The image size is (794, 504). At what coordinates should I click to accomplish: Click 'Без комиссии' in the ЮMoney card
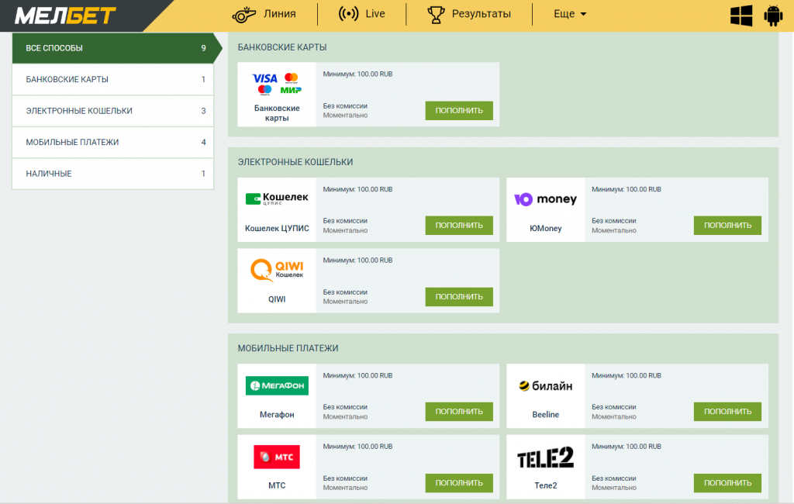[x=614, y=221]
